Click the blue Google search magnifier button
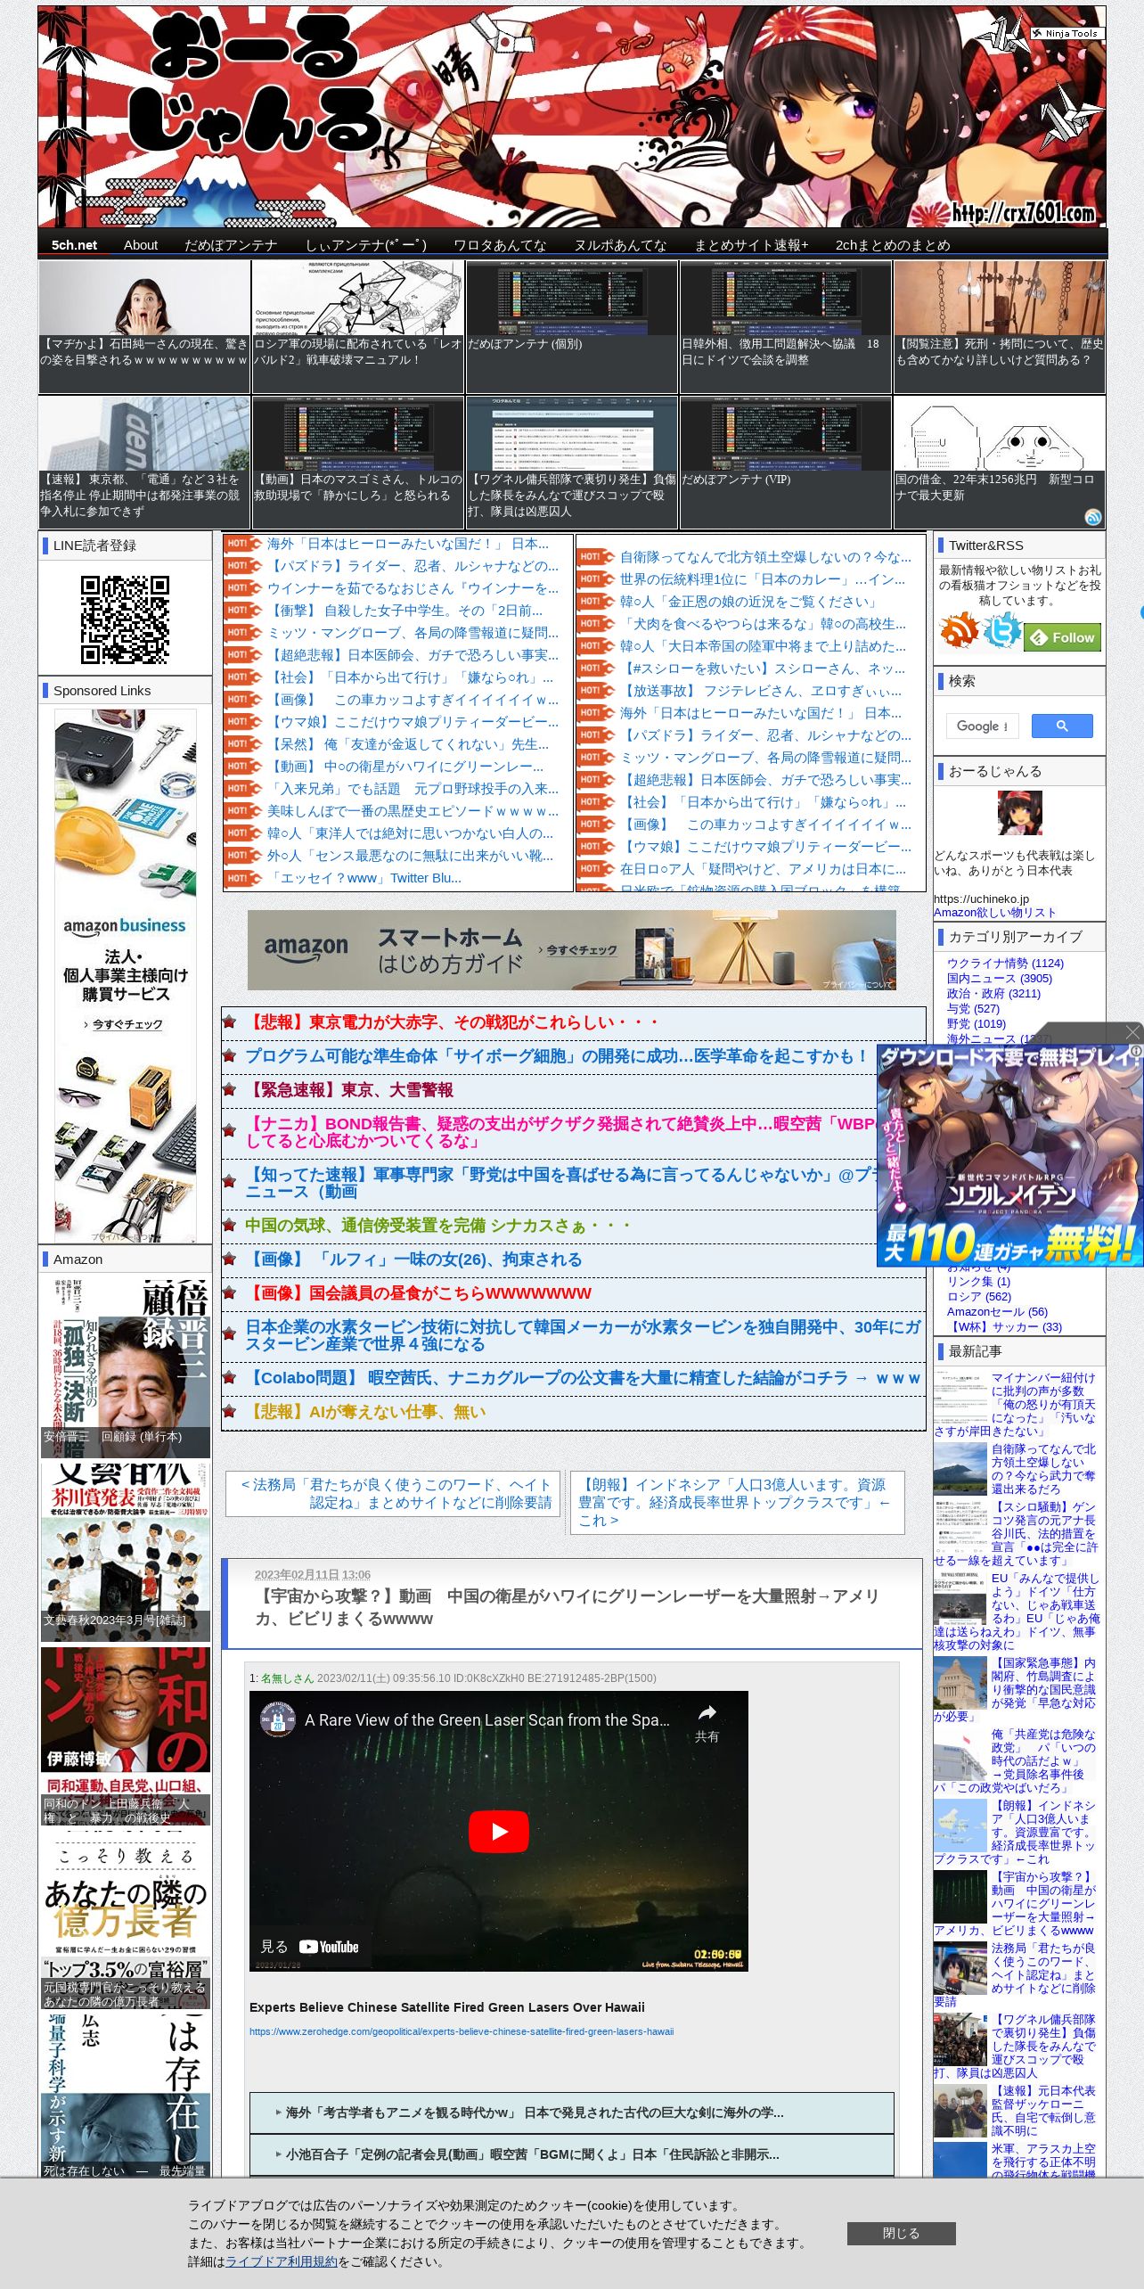1144x2289 pixels. pyautogui.click(x=1062, y=726)
